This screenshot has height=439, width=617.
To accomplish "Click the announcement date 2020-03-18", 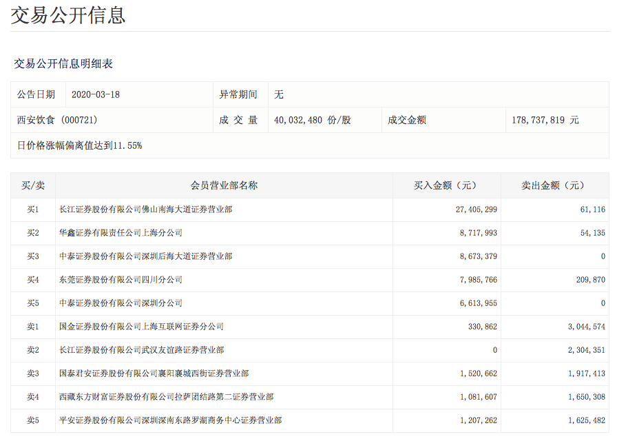I will [x=96, y=94].
